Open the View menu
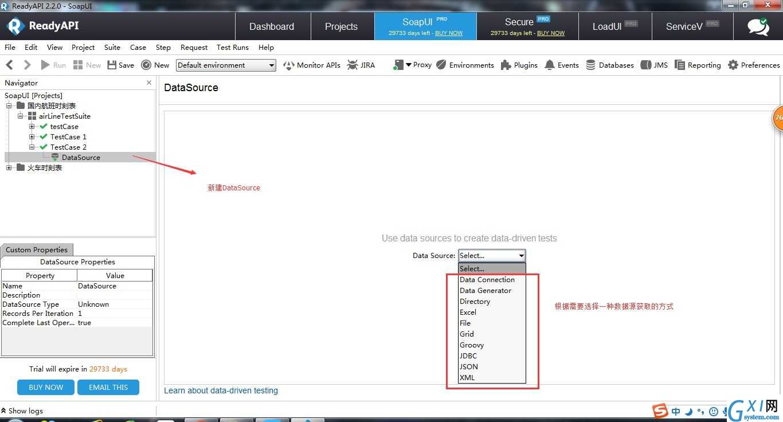 [x=54, y=47]
